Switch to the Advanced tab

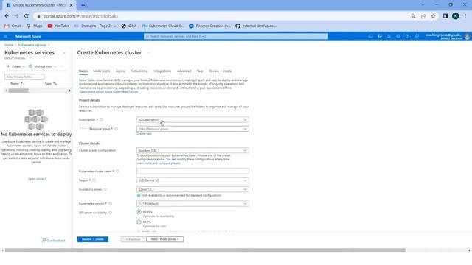[184, 71]
